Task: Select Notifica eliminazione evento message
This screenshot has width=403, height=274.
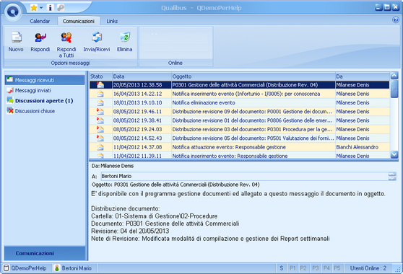Action: click(240, 102)
